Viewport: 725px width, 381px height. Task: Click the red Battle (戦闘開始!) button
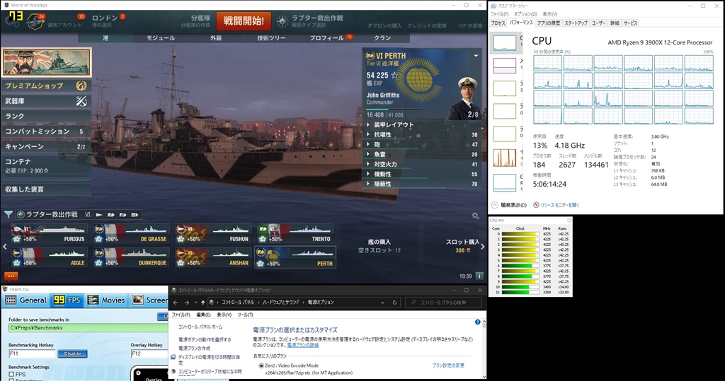click(x=244, y=20)
